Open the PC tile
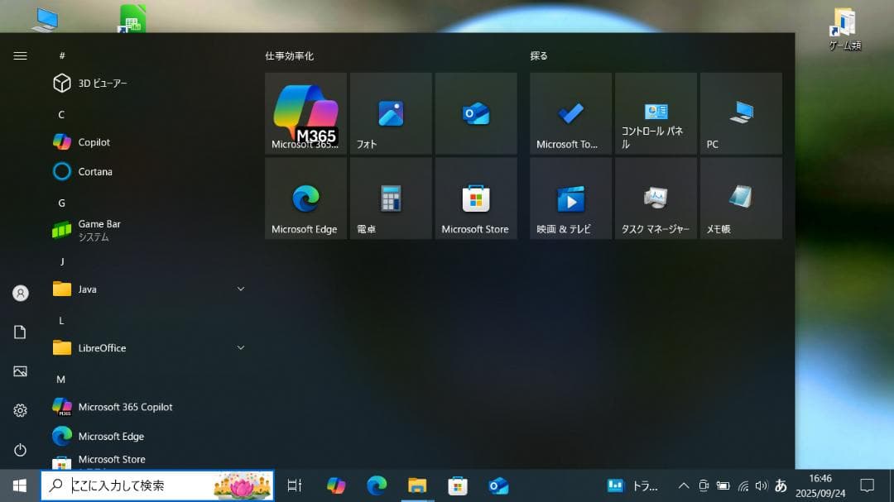Screen dimensions: 894x502 tap(741, 113)
